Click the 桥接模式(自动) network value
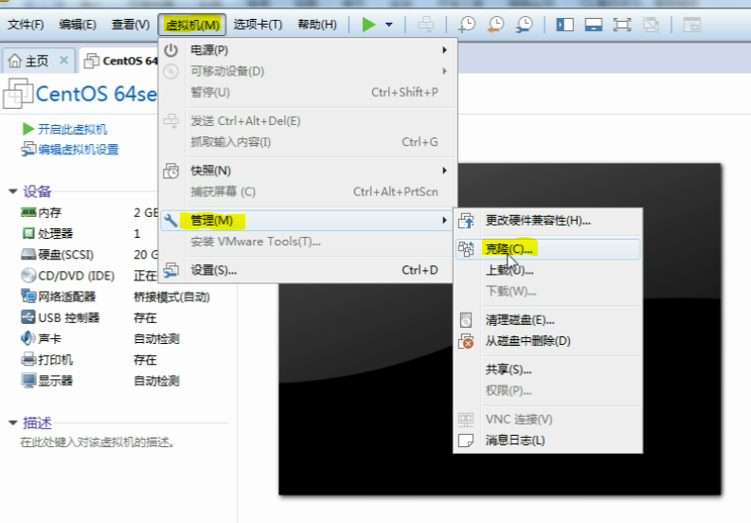The width and height of the screenshot is (751, 523). click(x=171, y=298)
